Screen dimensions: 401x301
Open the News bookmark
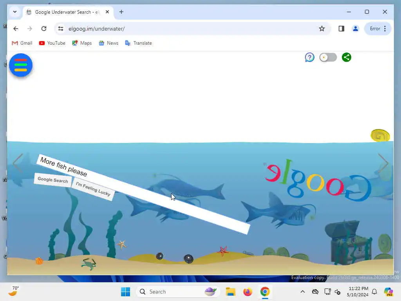108,43
